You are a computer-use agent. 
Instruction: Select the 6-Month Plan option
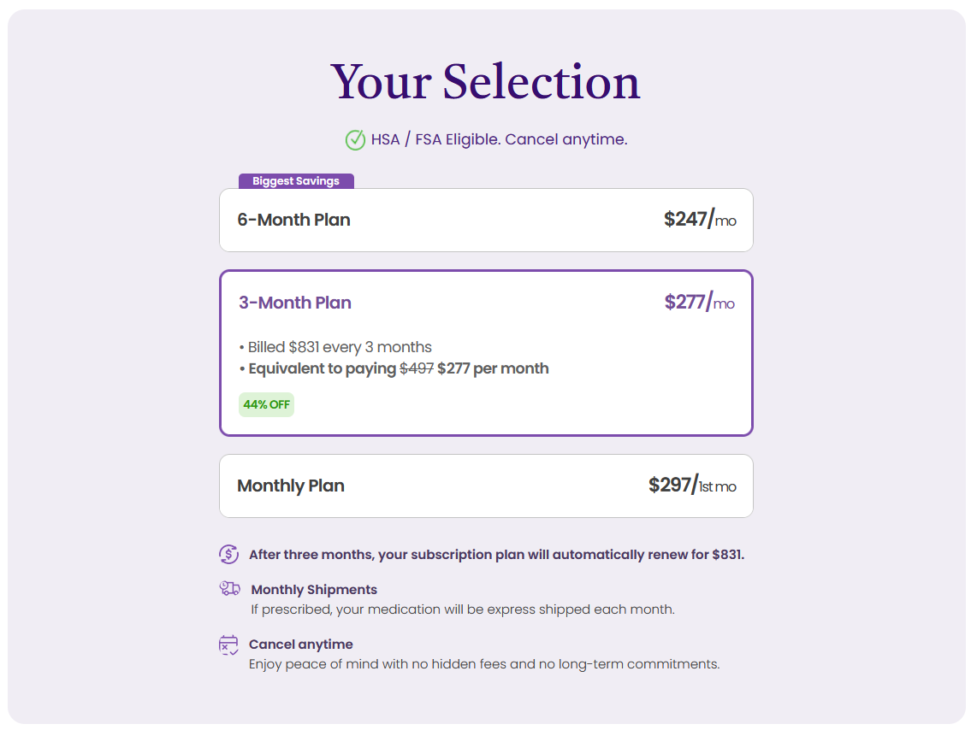[x=486, y=221]
